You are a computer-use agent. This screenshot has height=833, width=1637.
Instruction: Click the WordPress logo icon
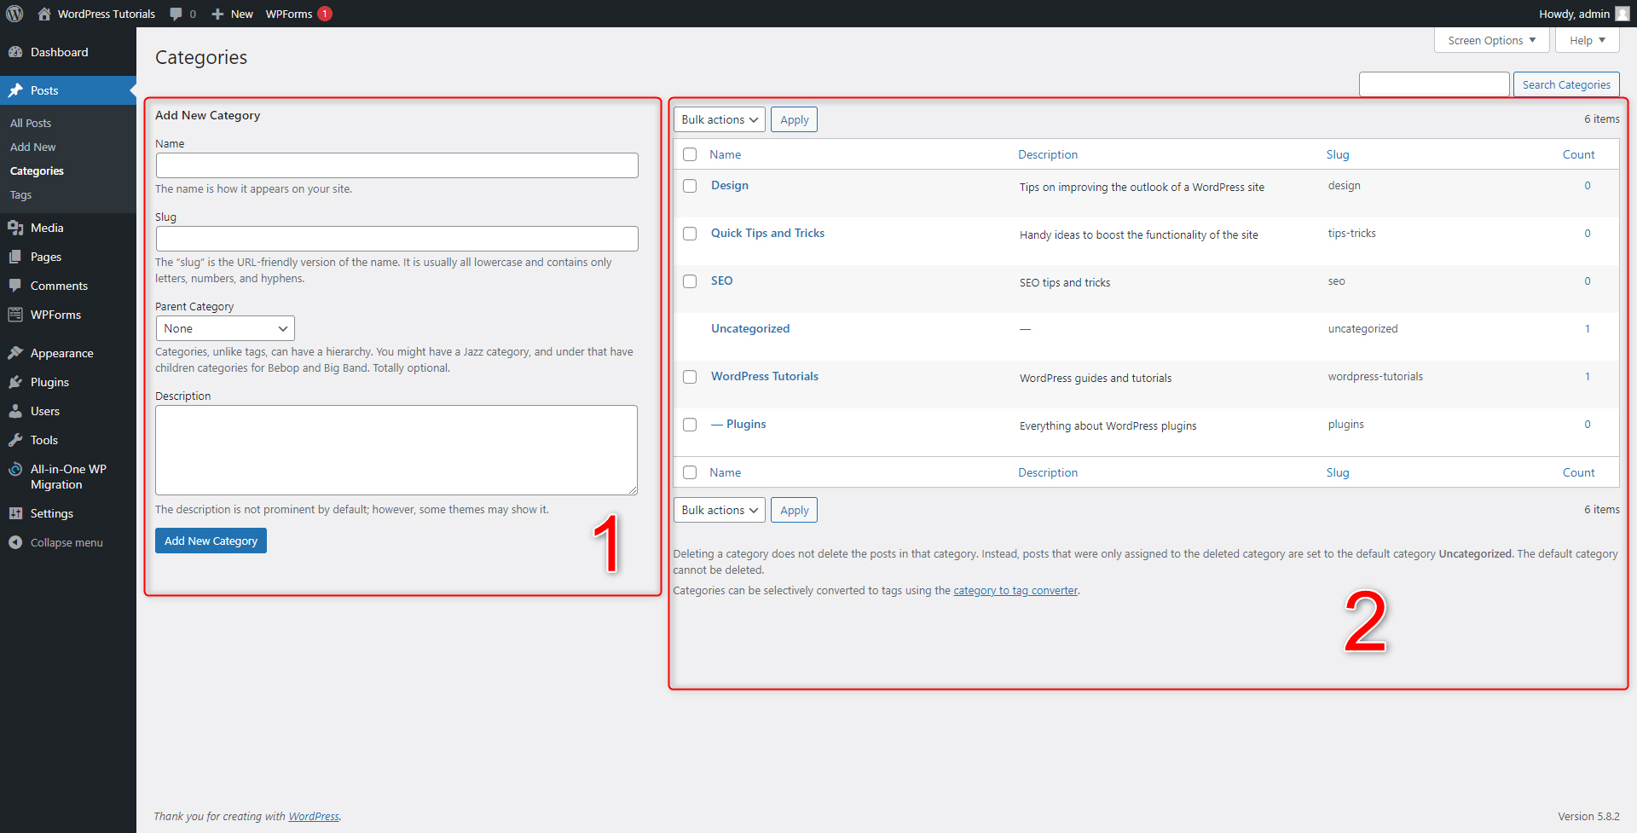click(14, 14)
